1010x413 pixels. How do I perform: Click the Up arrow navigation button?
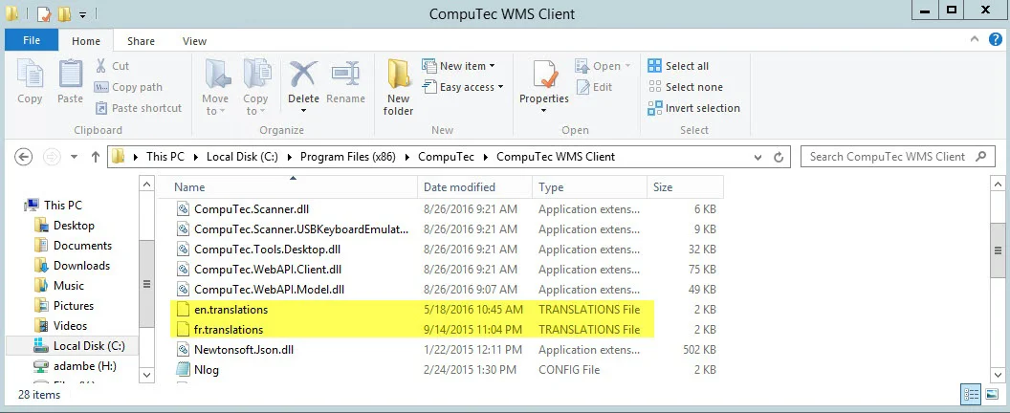pyautogui.click(x=95, y=157)
